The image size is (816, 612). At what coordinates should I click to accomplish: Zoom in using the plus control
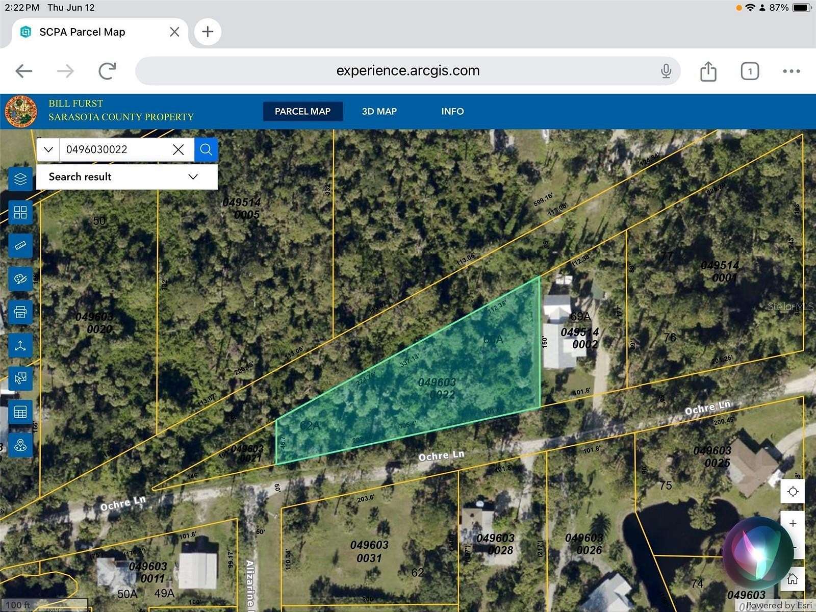[x=794, y=523]
